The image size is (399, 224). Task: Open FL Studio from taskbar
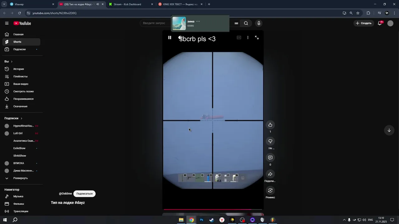273,220
